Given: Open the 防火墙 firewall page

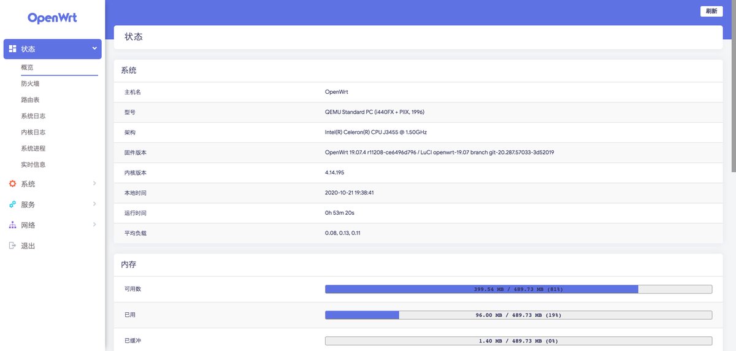Looking at the screenshot, I should [30, 83].
